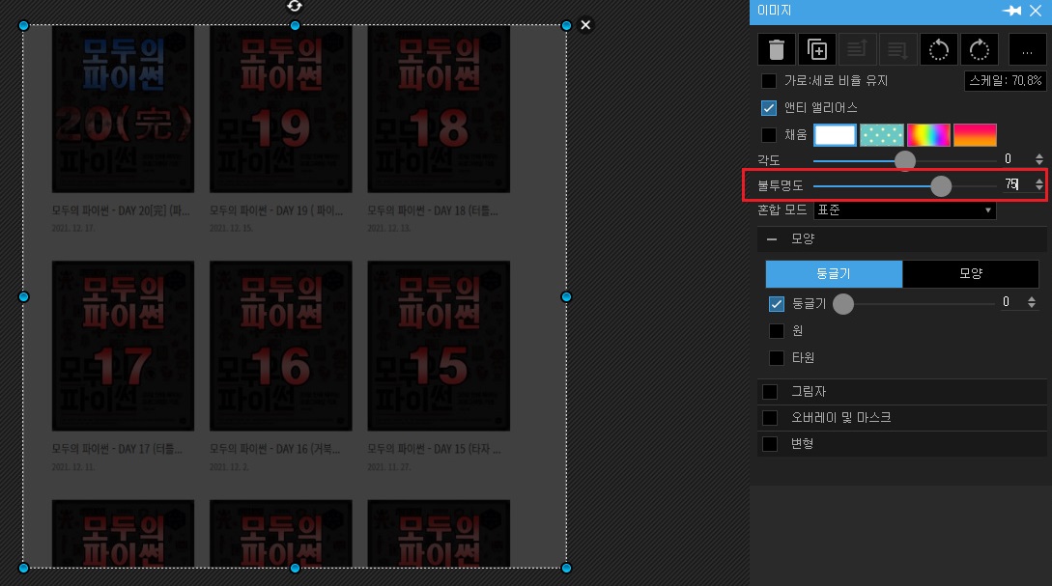Uncheck 둥글기 checkbox

(777, 304)
